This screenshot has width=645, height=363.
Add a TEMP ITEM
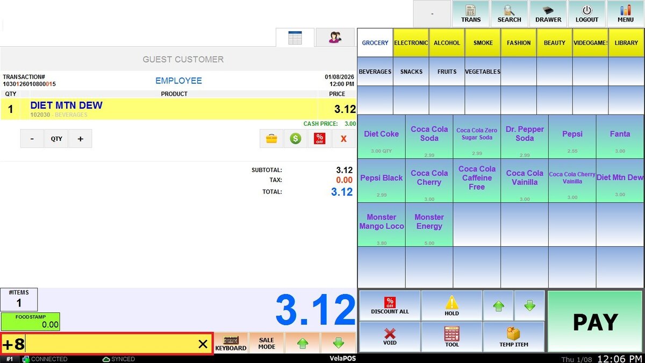(514, 337)
